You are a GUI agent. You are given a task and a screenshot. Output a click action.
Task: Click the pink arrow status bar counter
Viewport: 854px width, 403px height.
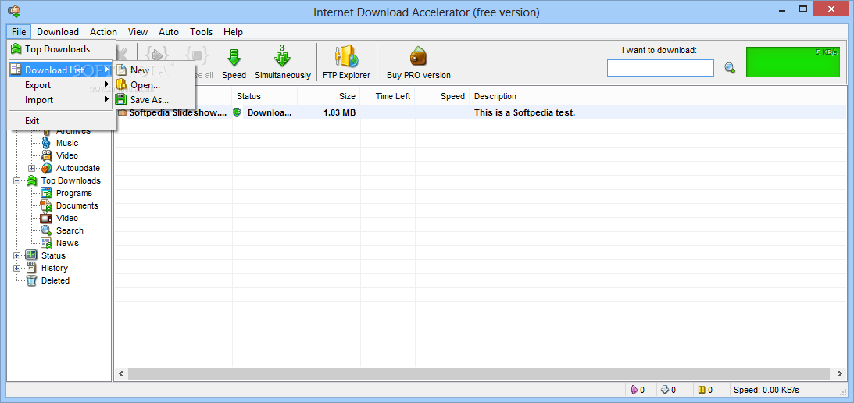pos(638,390)
